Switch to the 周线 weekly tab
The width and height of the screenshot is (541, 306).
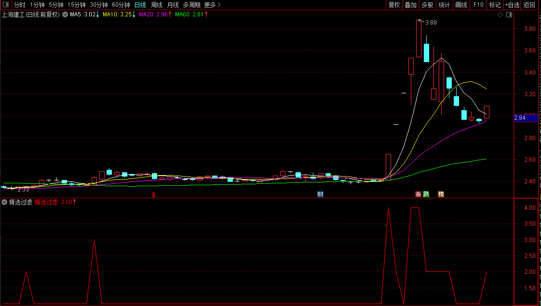(x=157, y=5)
